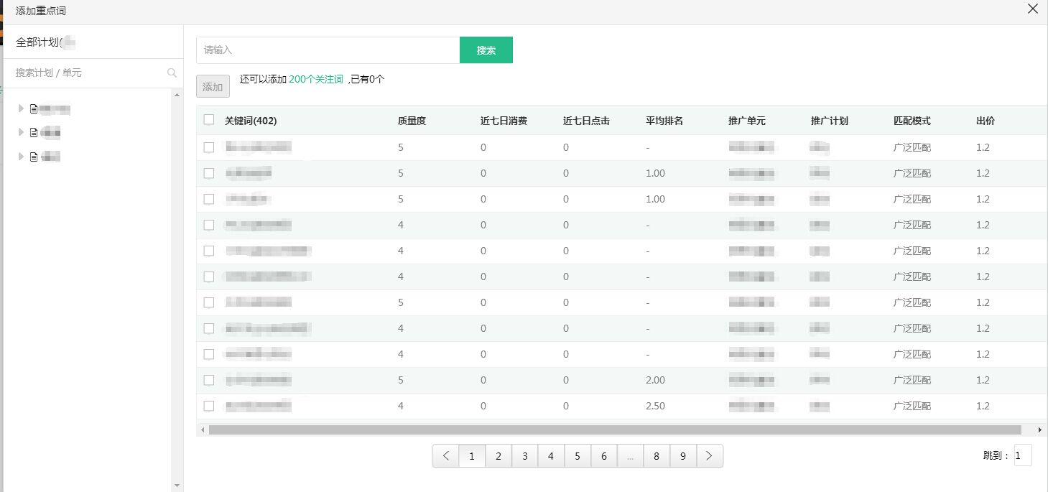This screenshot has width=1048, height=492.
Task: Go to the previous page with the left chevron
Action: coord(446,456)
